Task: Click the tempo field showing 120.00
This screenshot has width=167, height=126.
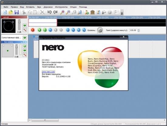Action: pos(133,30)
